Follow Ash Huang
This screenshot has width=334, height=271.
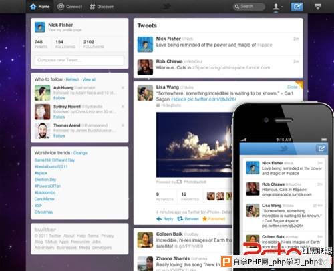(59, 98)
